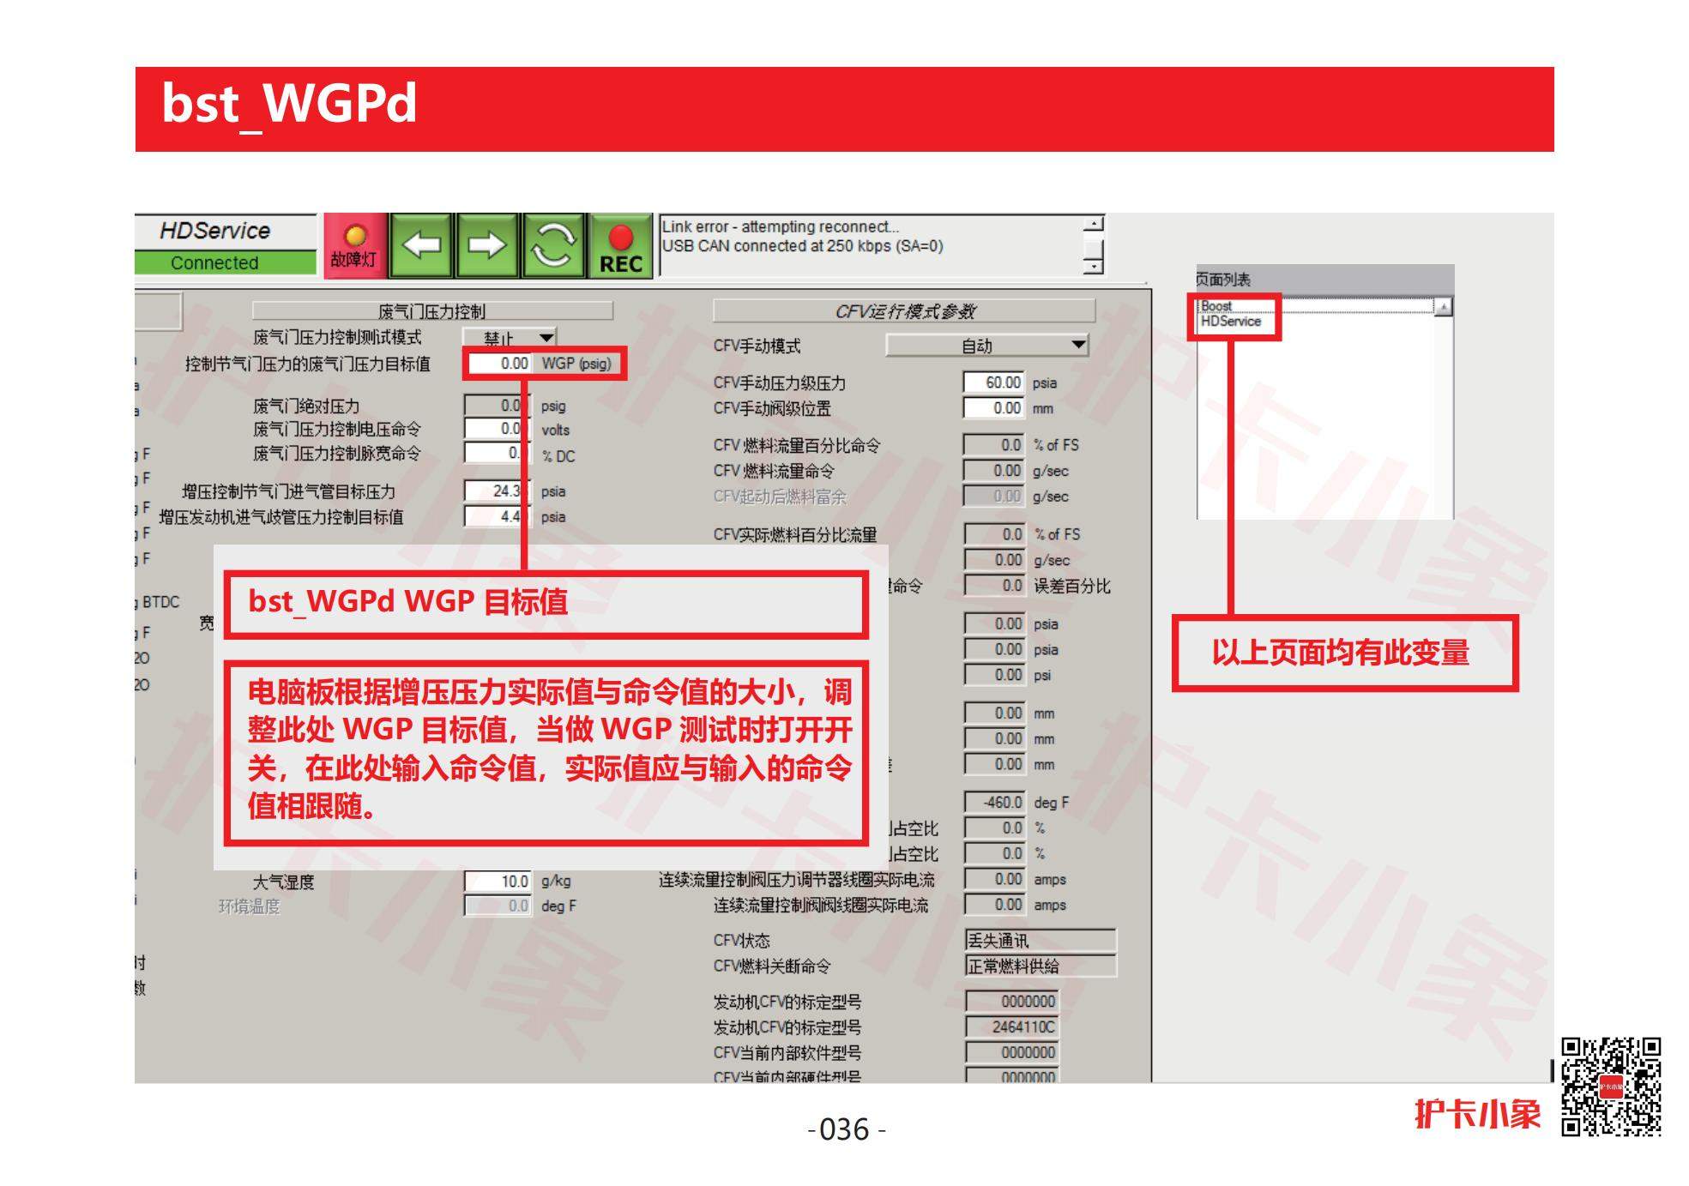Screen dimensions: 1689x1186
Task: Click up arrow of the 页面列表 page-list scrollbar
Action: point(1444,307)
